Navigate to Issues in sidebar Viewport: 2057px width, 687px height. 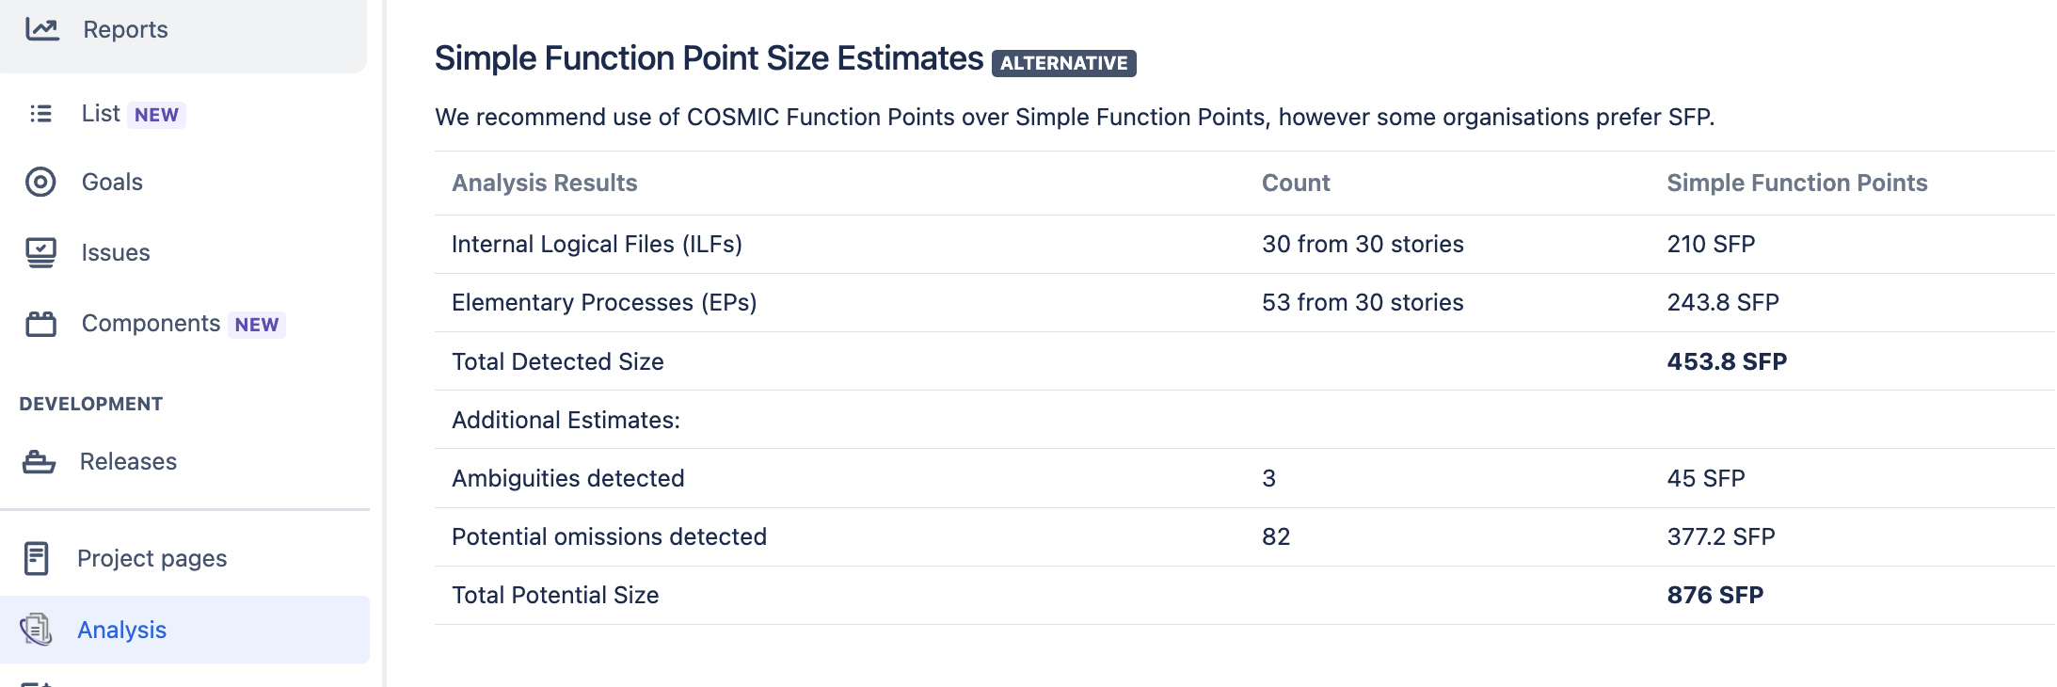point(116,252)
